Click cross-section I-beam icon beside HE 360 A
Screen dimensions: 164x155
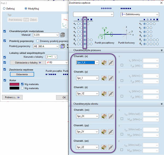[63, 46]
